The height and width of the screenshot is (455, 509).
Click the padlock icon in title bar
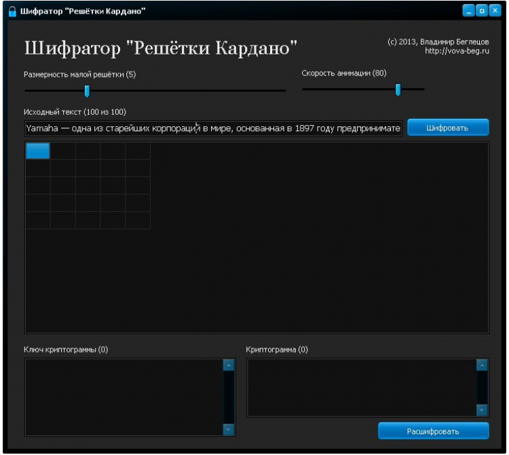pyautogui.click(x=12, y=12)
